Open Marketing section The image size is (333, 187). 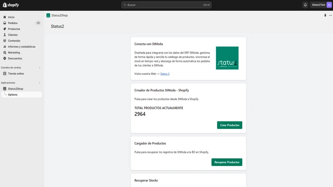(14, 53)
